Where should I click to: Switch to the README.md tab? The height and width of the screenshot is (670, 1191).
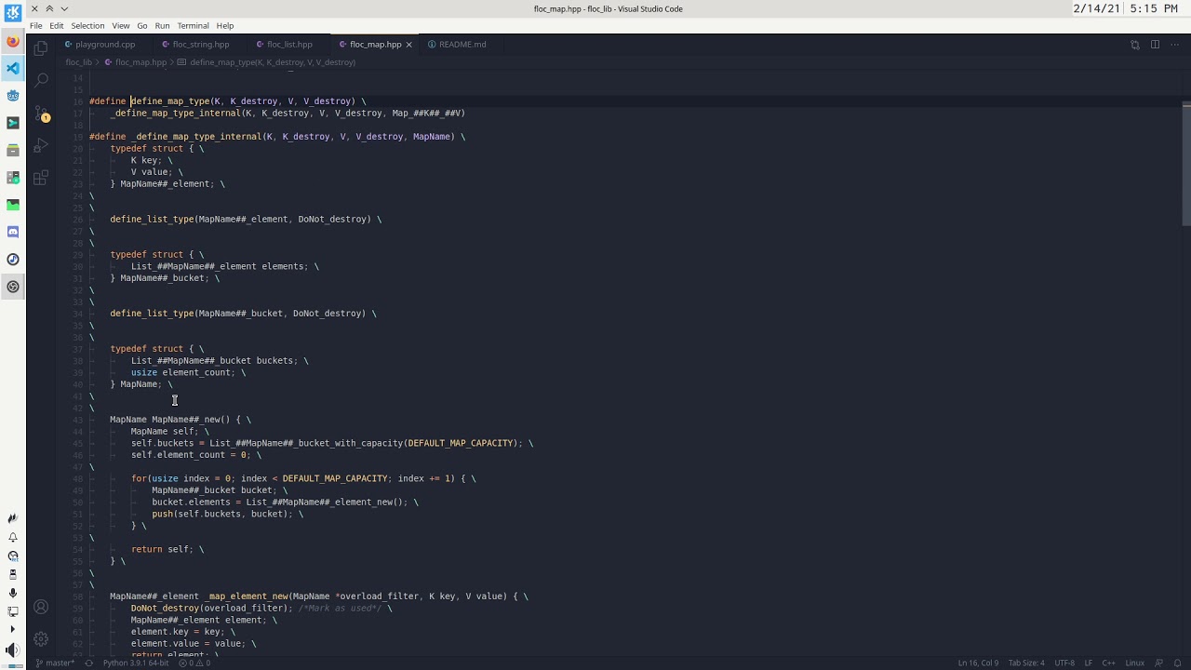(462, 45)
